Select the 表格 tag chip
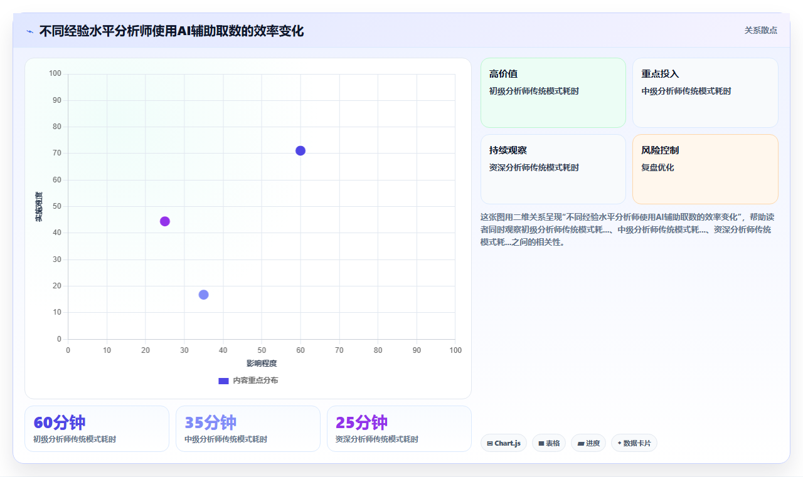 pyautogui.click(x=549, y=443)
